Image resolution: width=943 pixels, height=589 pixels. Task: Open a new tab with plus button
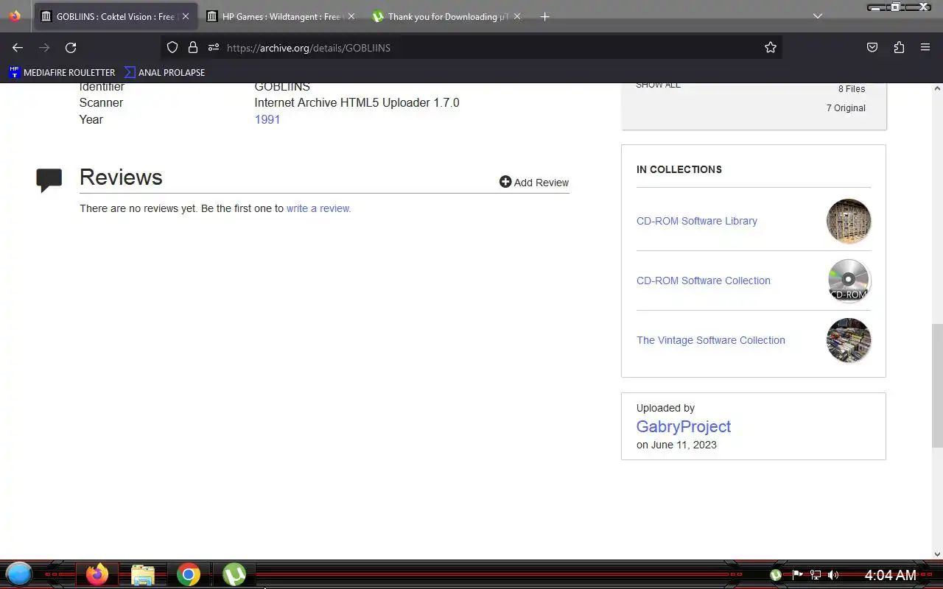tap(545, 16)
